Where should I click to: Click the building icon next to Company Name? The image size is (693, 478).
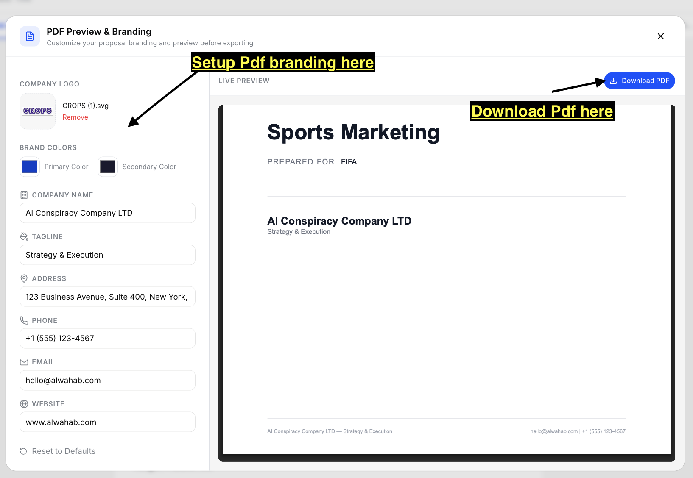coord(24,195)
